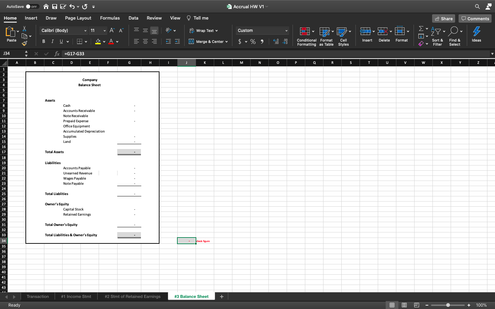
Task: Switch to Page Break Preview in status bar
Action: 417,305
